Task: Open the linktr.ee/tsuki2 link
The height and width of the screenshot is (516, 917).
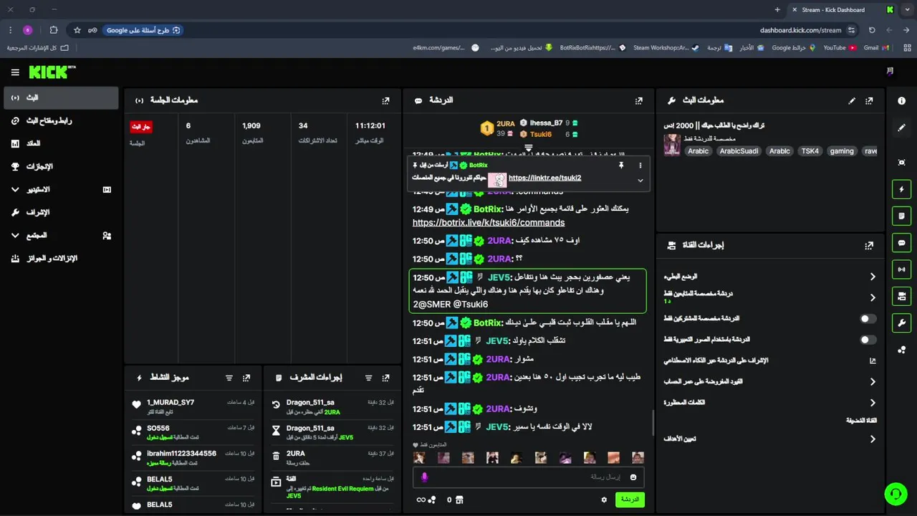Action: (544, 178)
